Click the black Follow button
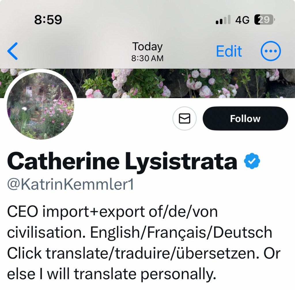295x290 pixels. click(245, 118)
